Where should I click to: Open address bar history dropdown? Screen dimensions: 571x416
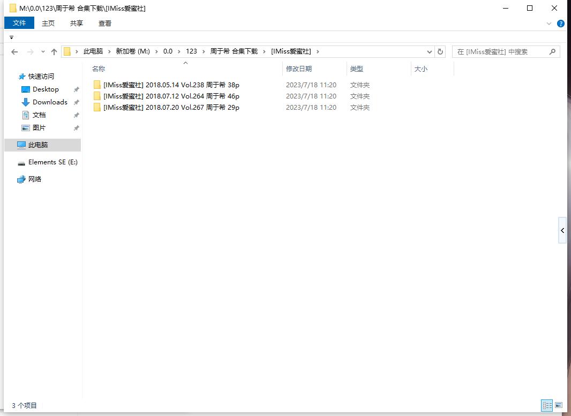430,52
